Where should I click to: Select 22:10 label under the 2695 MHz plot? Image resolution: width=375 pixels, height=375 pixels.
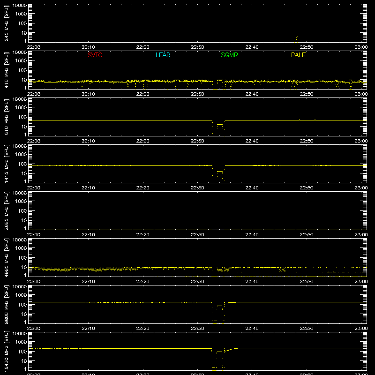[x=88, y=235]
